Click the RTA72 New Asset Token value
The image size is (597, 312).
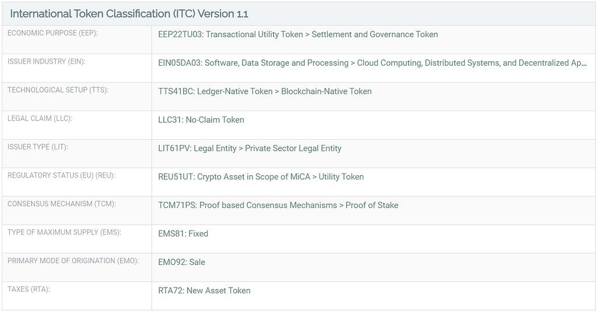[204, 290]
